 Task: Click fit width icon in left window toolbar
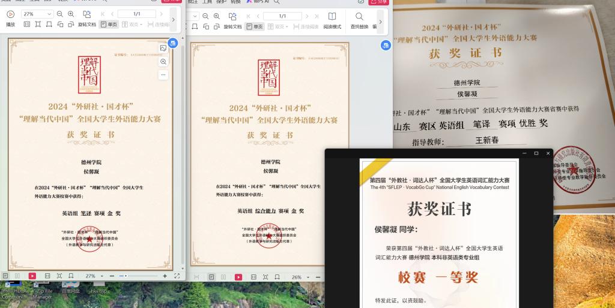49,24
